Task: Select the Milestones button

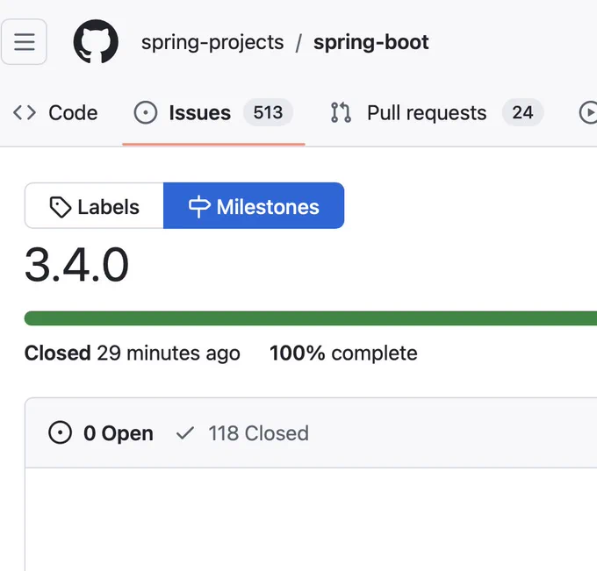Action: [254, 206]
